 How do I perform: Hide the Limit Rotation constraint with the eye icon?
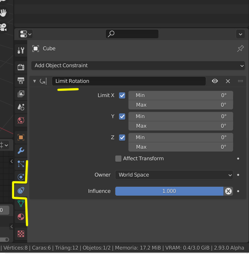coord(215,81)
